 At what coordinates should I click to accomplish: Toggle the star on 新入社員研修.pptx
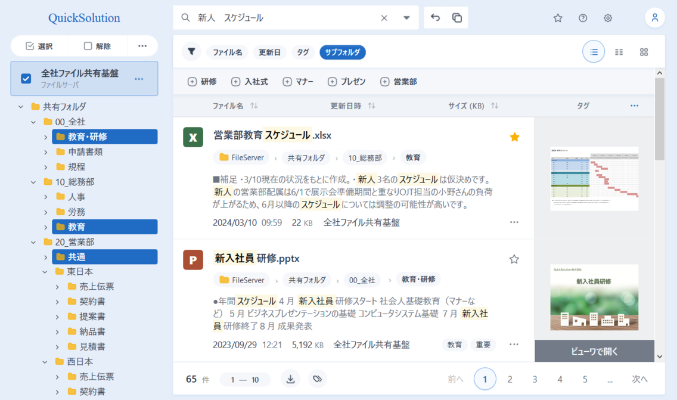tap(514, 259)
